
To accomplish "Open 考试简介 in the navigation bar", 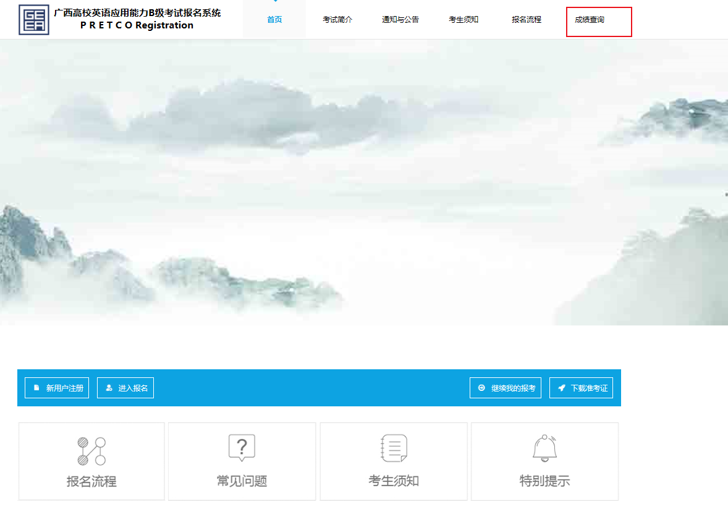I will point(337,20).
